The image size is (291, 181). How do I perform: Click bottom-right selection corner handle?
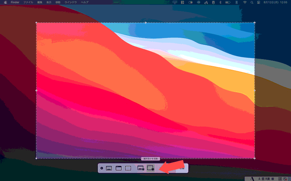pos(254,158)
